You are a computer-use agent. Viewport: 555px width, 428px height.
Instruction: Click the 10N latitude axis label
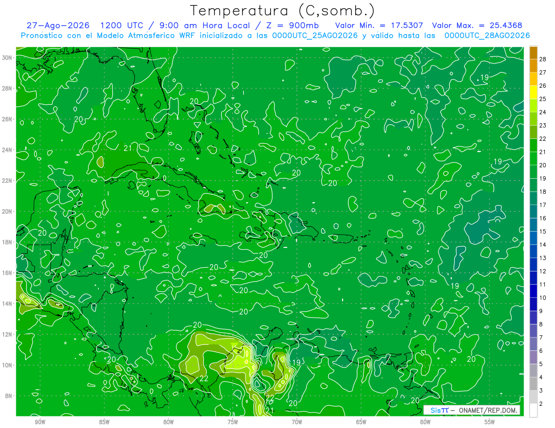[x=7, y=365]
